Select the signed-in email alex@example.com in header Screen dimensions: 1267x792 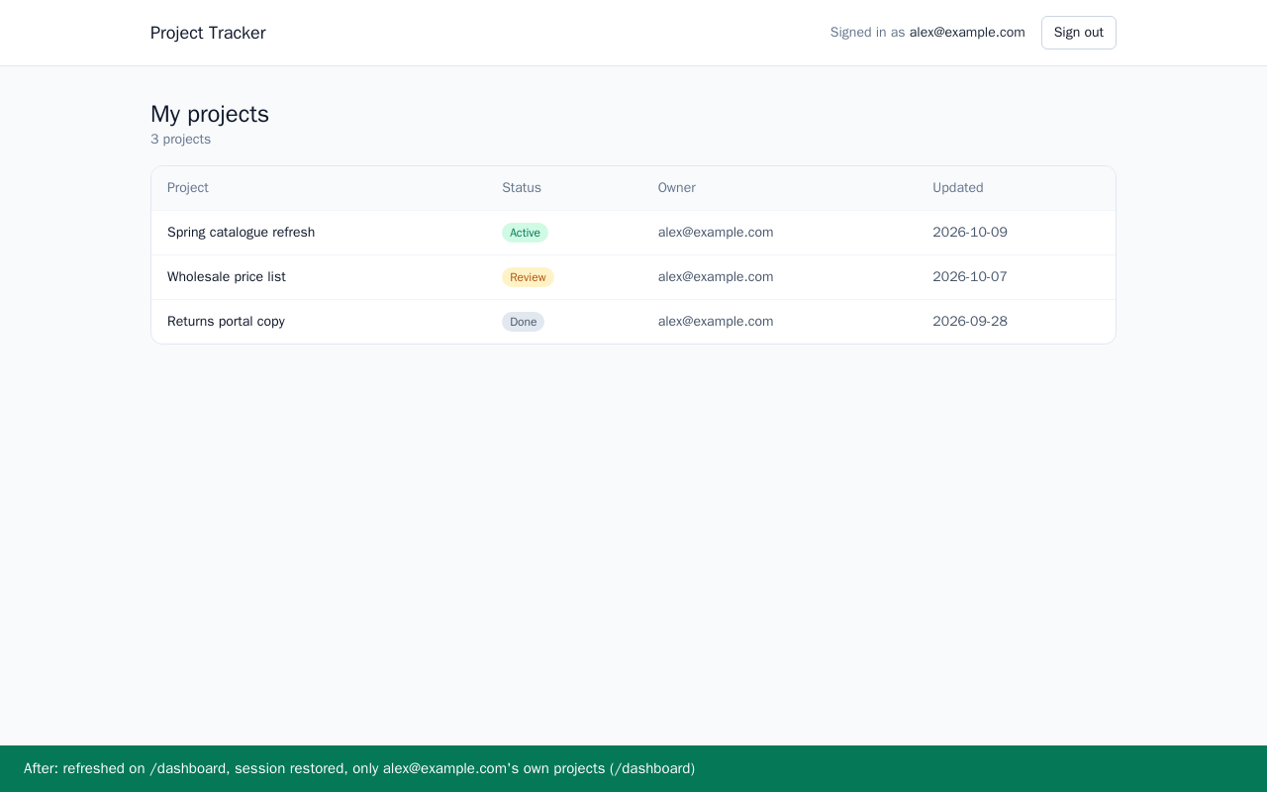967,33
